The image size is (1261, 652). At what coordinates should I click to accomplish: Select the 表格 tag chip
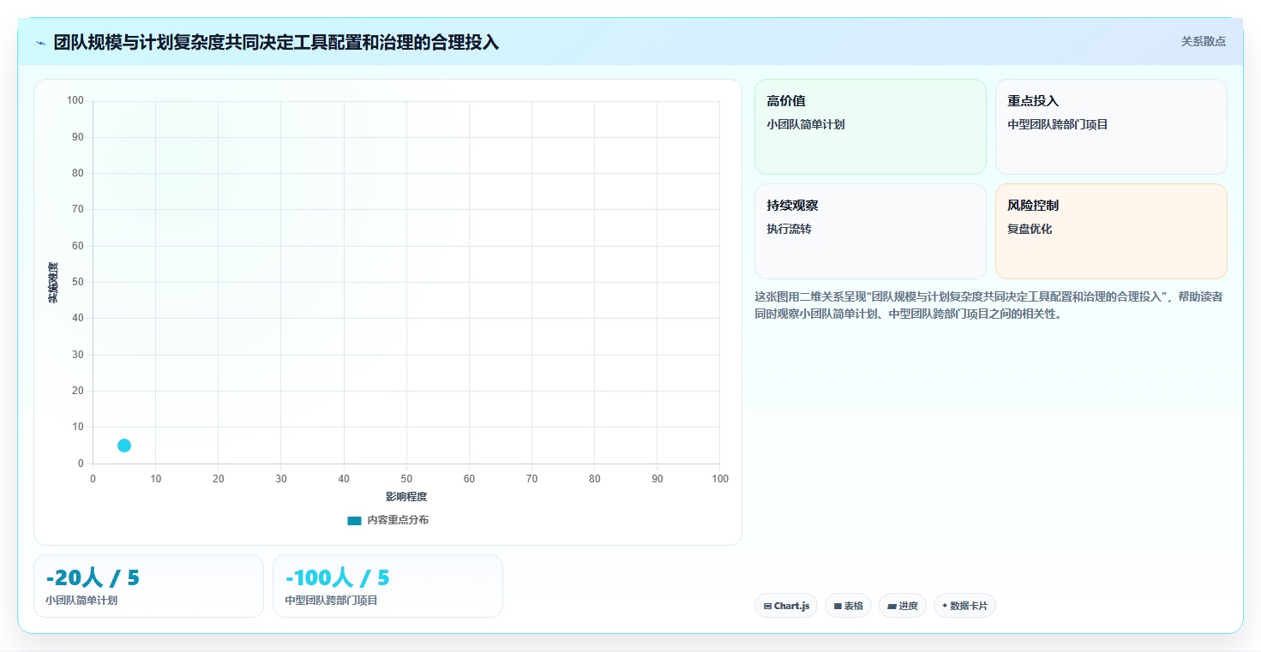pos(848,606)
